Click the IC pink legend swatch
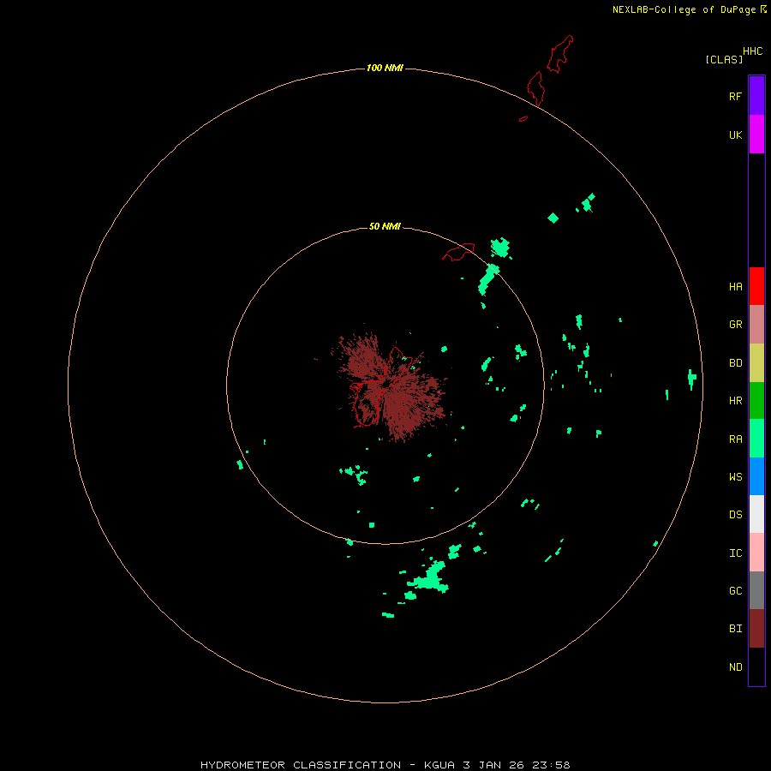The image size is (771, 771). coord(756,553)
